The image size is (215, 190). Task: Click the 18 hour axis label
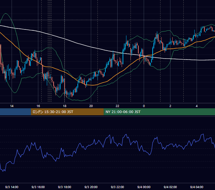coord(64,106)
